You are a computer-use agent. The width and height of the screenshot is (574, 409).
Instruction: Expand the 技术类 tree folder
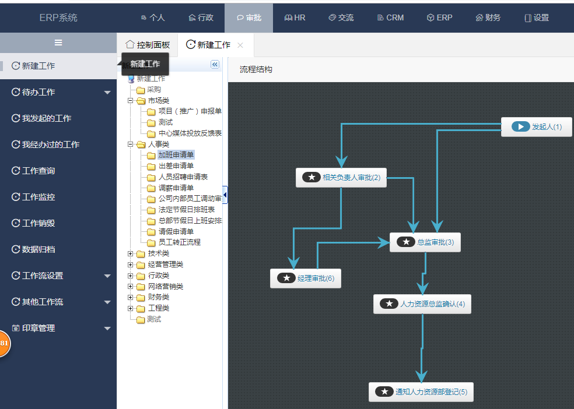click(x=131, y=253)
